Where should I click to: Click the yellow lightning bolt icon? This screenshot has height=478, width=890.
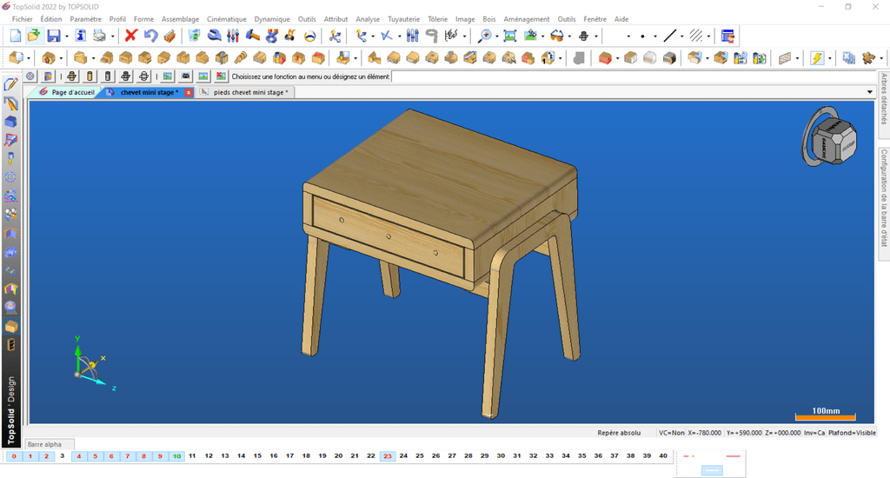pyautogui.click(x=817, y=58)
